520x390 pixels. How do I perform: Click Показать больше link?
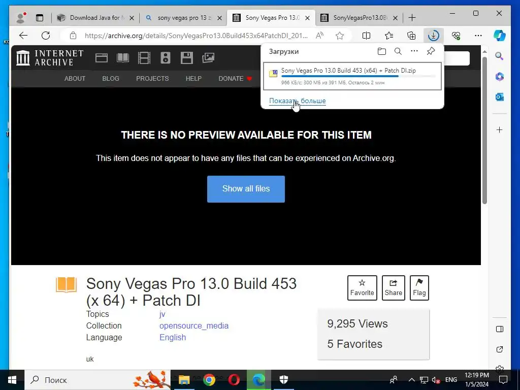[298, 101]
